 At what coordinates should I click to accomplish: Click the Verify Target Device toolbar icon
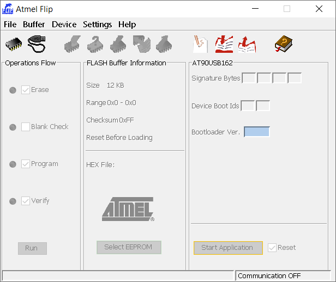click(x=141, y=44)
